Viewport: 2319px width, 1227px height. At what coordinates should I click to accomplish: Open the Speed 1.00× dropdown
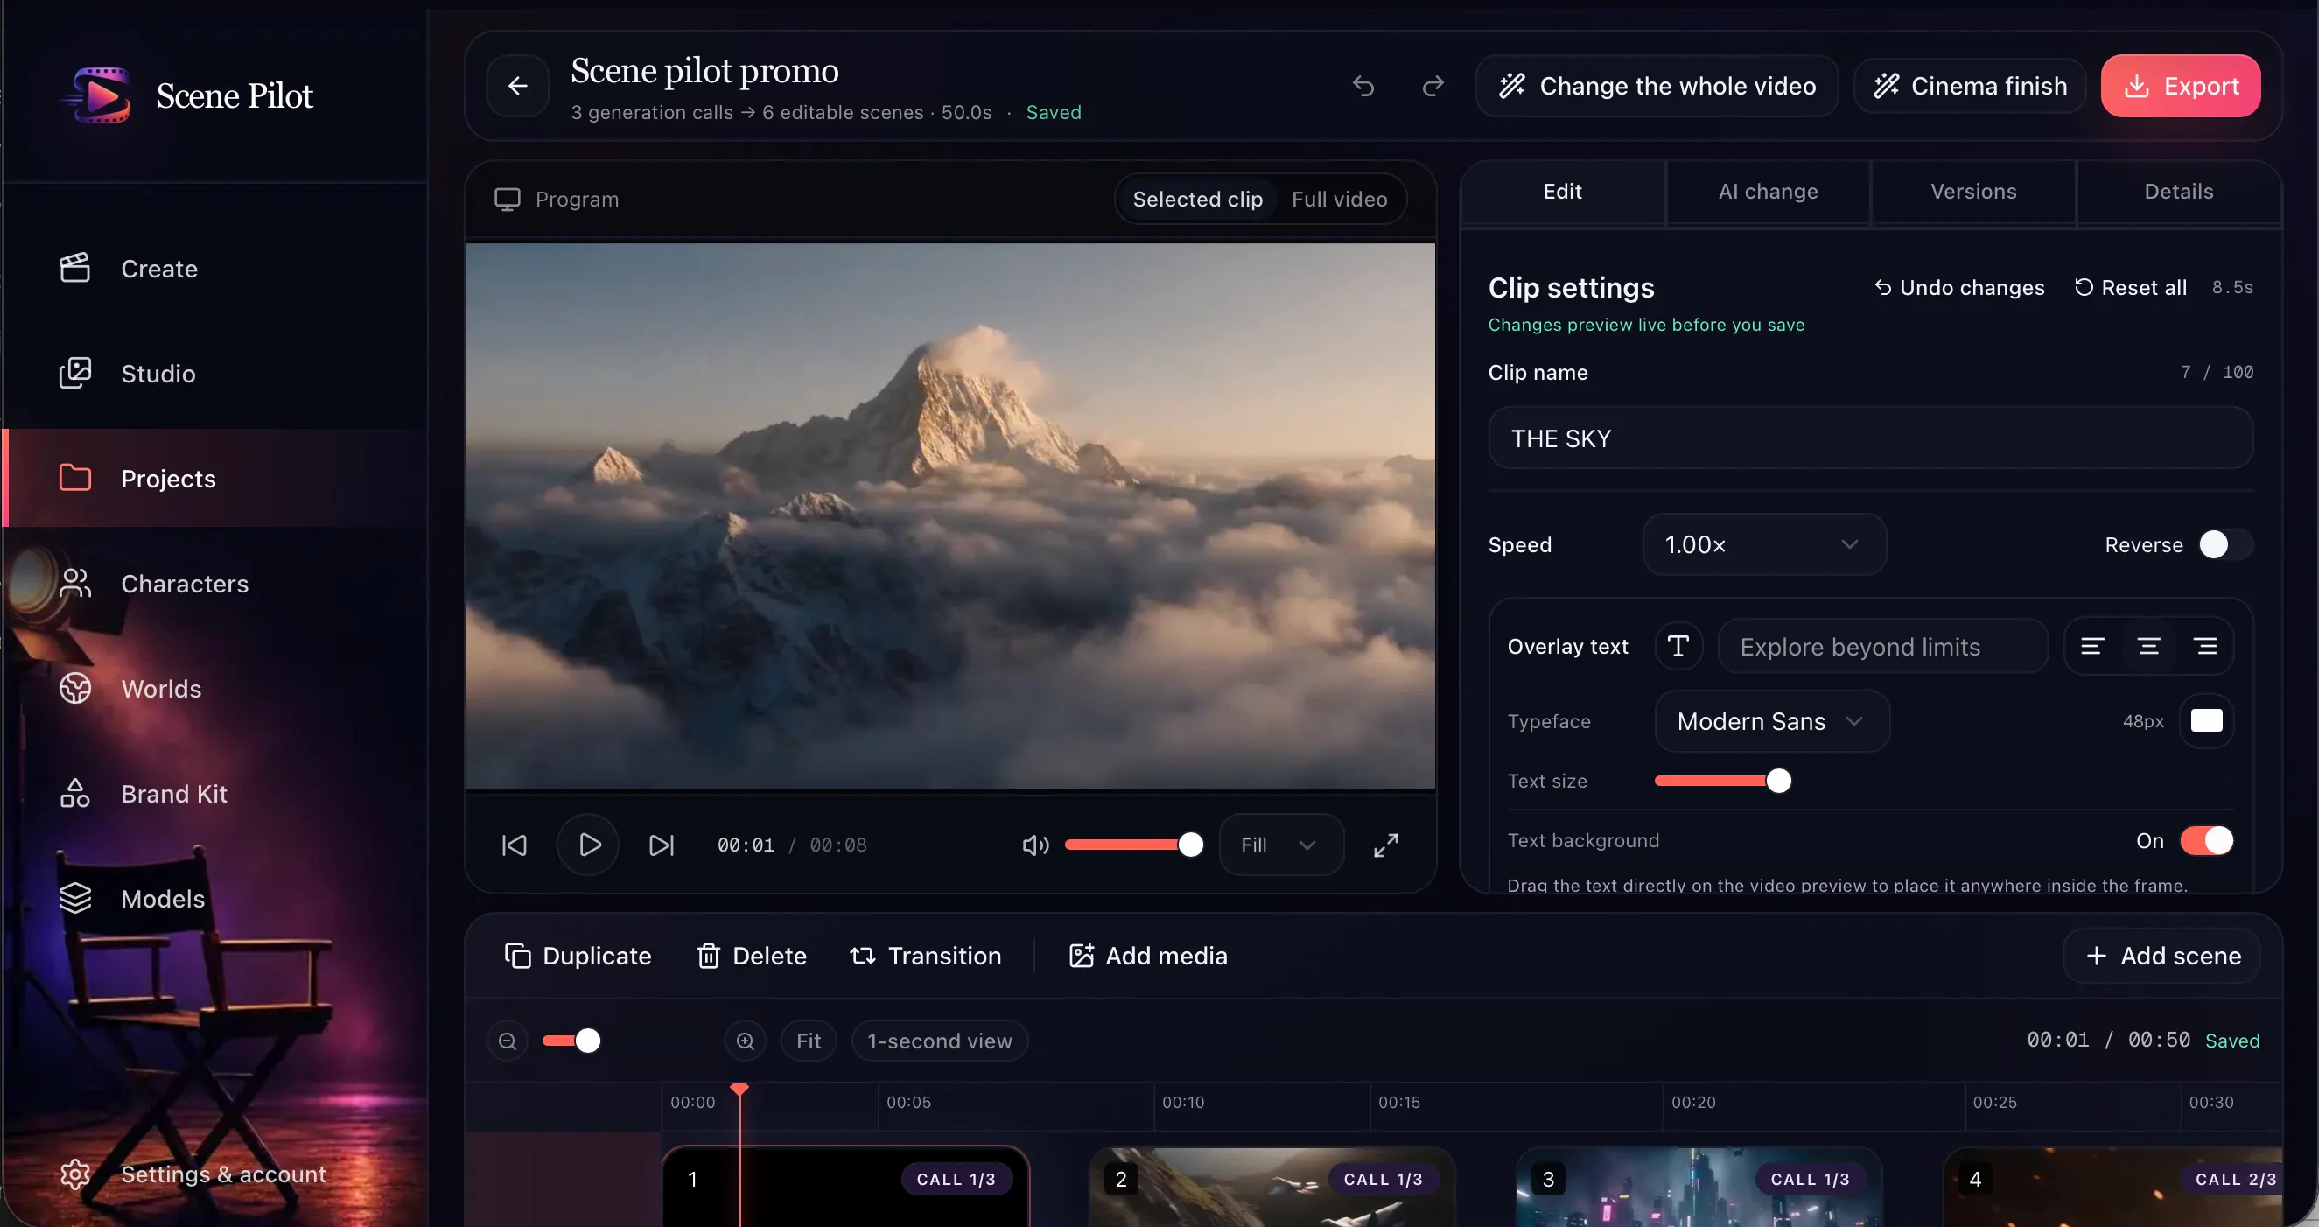(x=1763, y=544)
